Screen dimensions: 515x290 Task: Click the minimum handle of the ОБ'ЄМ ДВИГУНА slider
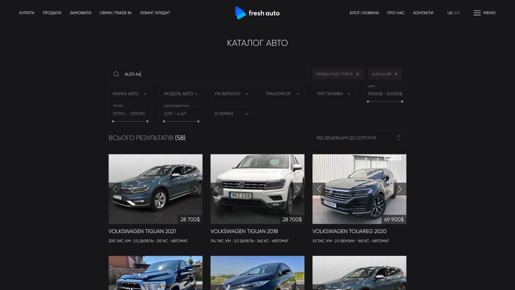tap(164, 121)
